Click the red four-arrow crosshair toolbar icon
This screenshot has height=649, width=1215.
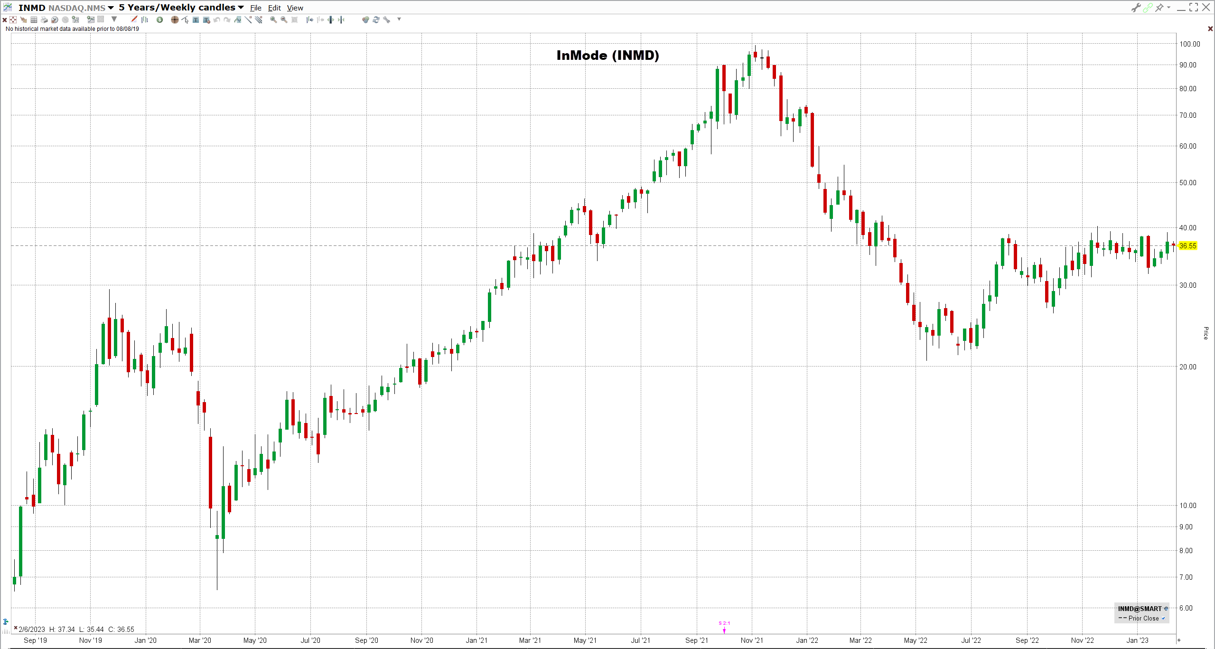pos(13,20)
